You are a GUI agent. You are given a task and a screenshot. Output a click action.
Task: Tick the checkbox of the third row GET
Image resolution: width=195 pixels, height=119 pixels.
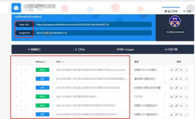click(x=26, y=88)
